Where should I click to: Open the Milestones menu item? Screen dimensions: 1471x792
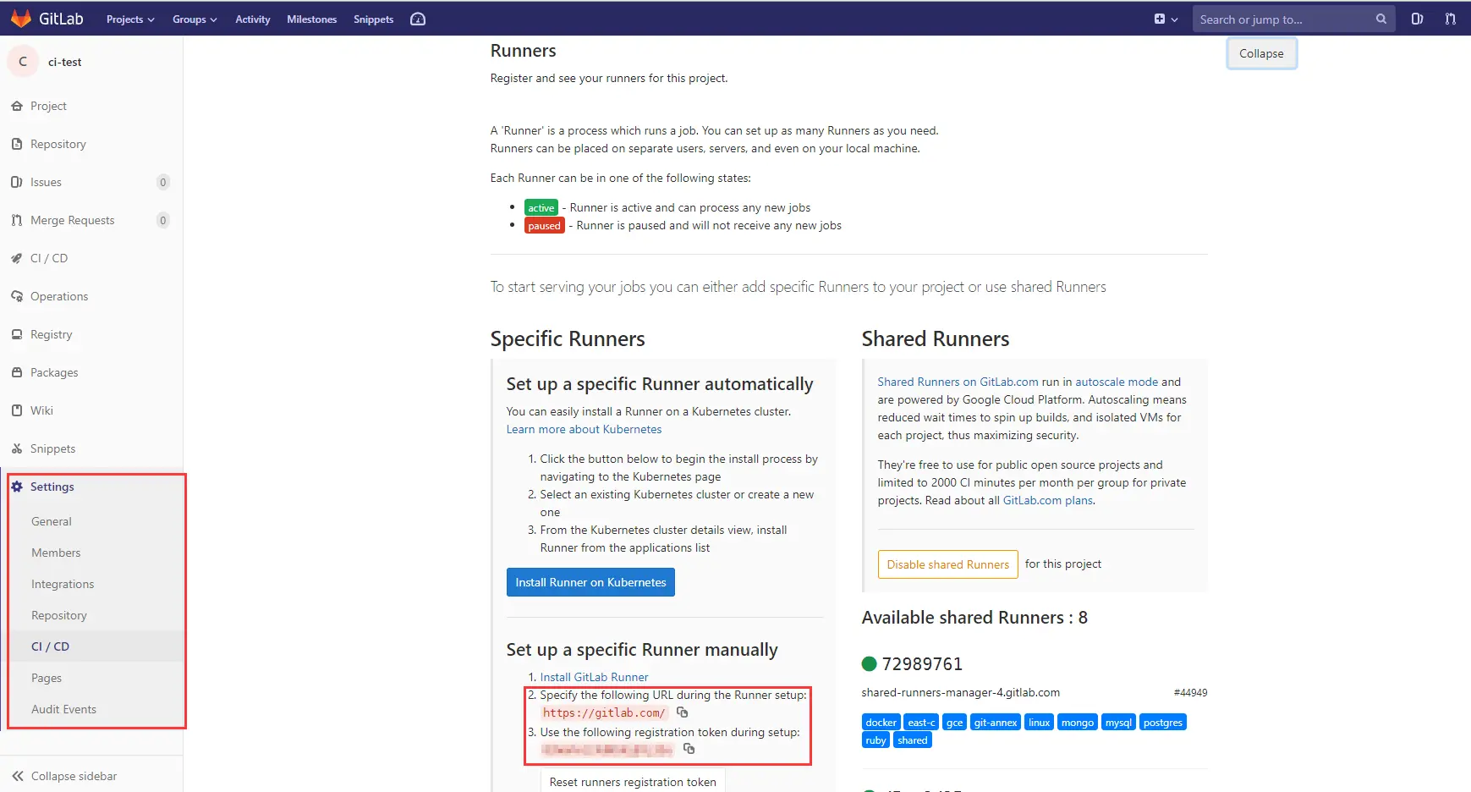pos(312,19)
